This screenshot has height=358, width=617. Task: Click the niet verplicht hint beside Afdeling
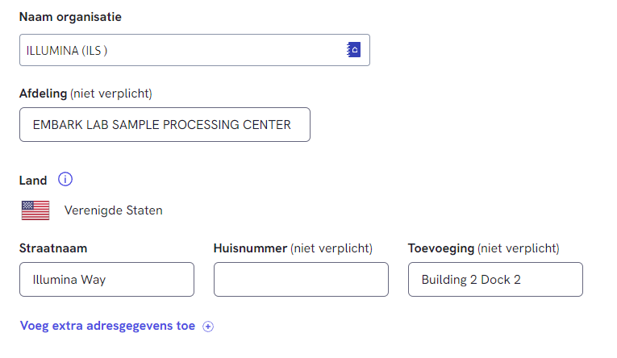point(111,94)
